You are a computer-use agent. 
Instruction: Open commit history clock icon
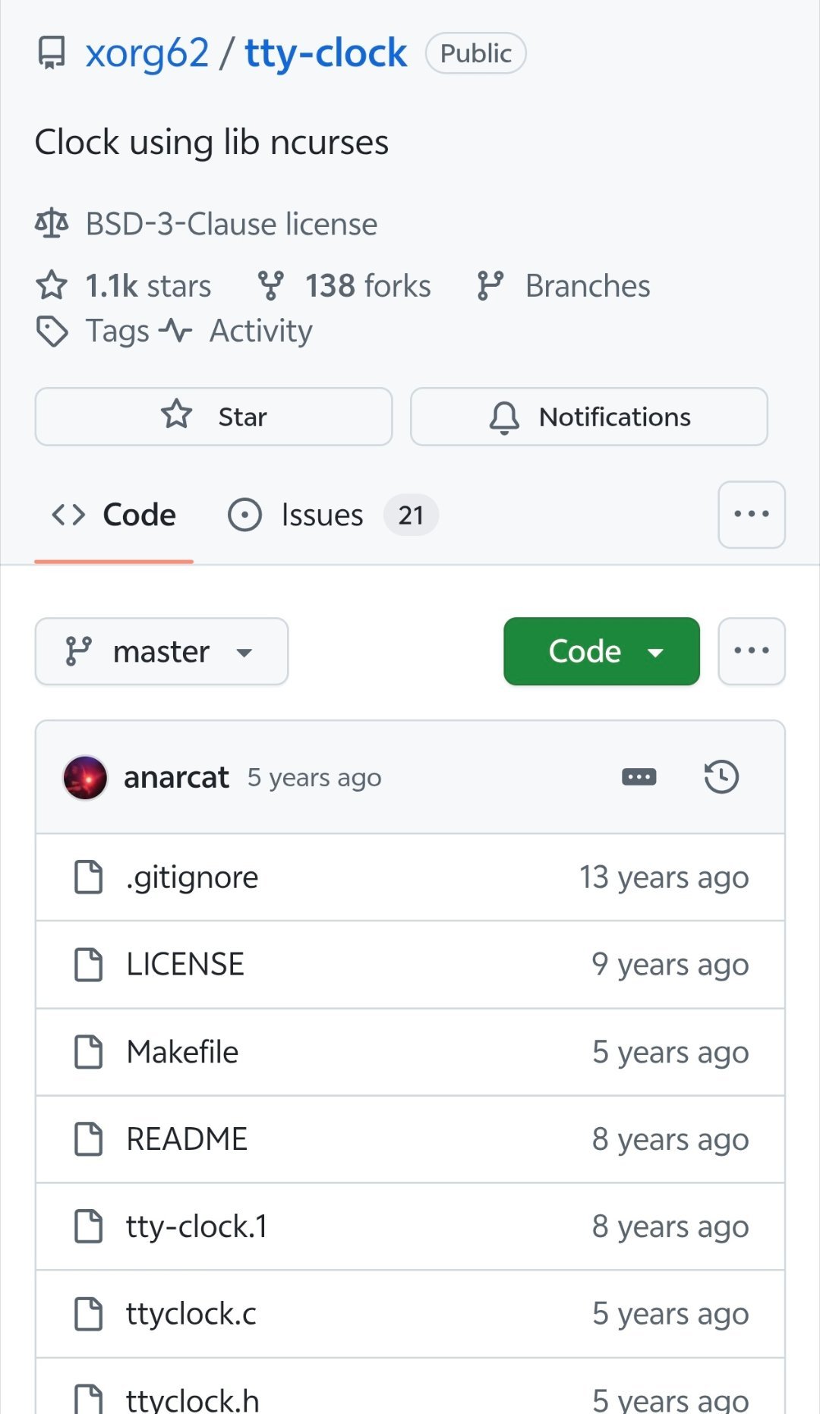(721, 776)
